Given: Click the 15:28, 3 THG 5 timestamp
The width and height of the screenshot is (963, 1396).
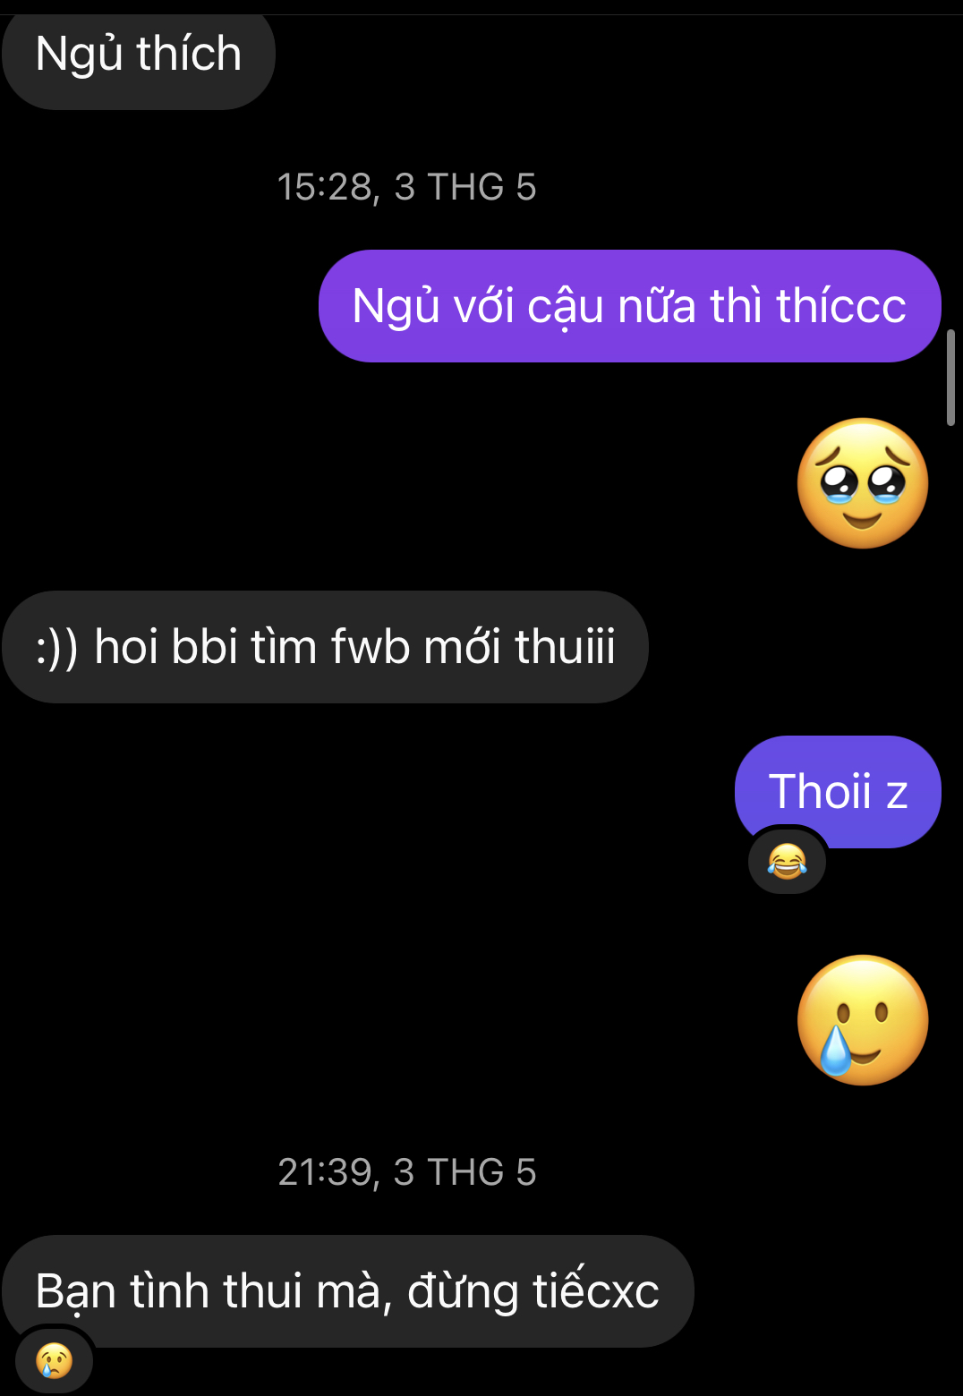Looking at the screenshot, I should pyautogui.click(x=406, y=187).
